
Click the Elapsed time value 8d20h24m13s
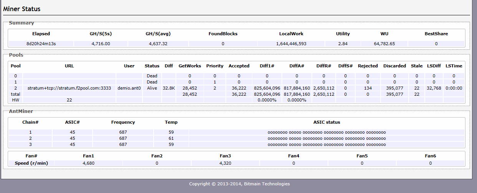point(41,44)
